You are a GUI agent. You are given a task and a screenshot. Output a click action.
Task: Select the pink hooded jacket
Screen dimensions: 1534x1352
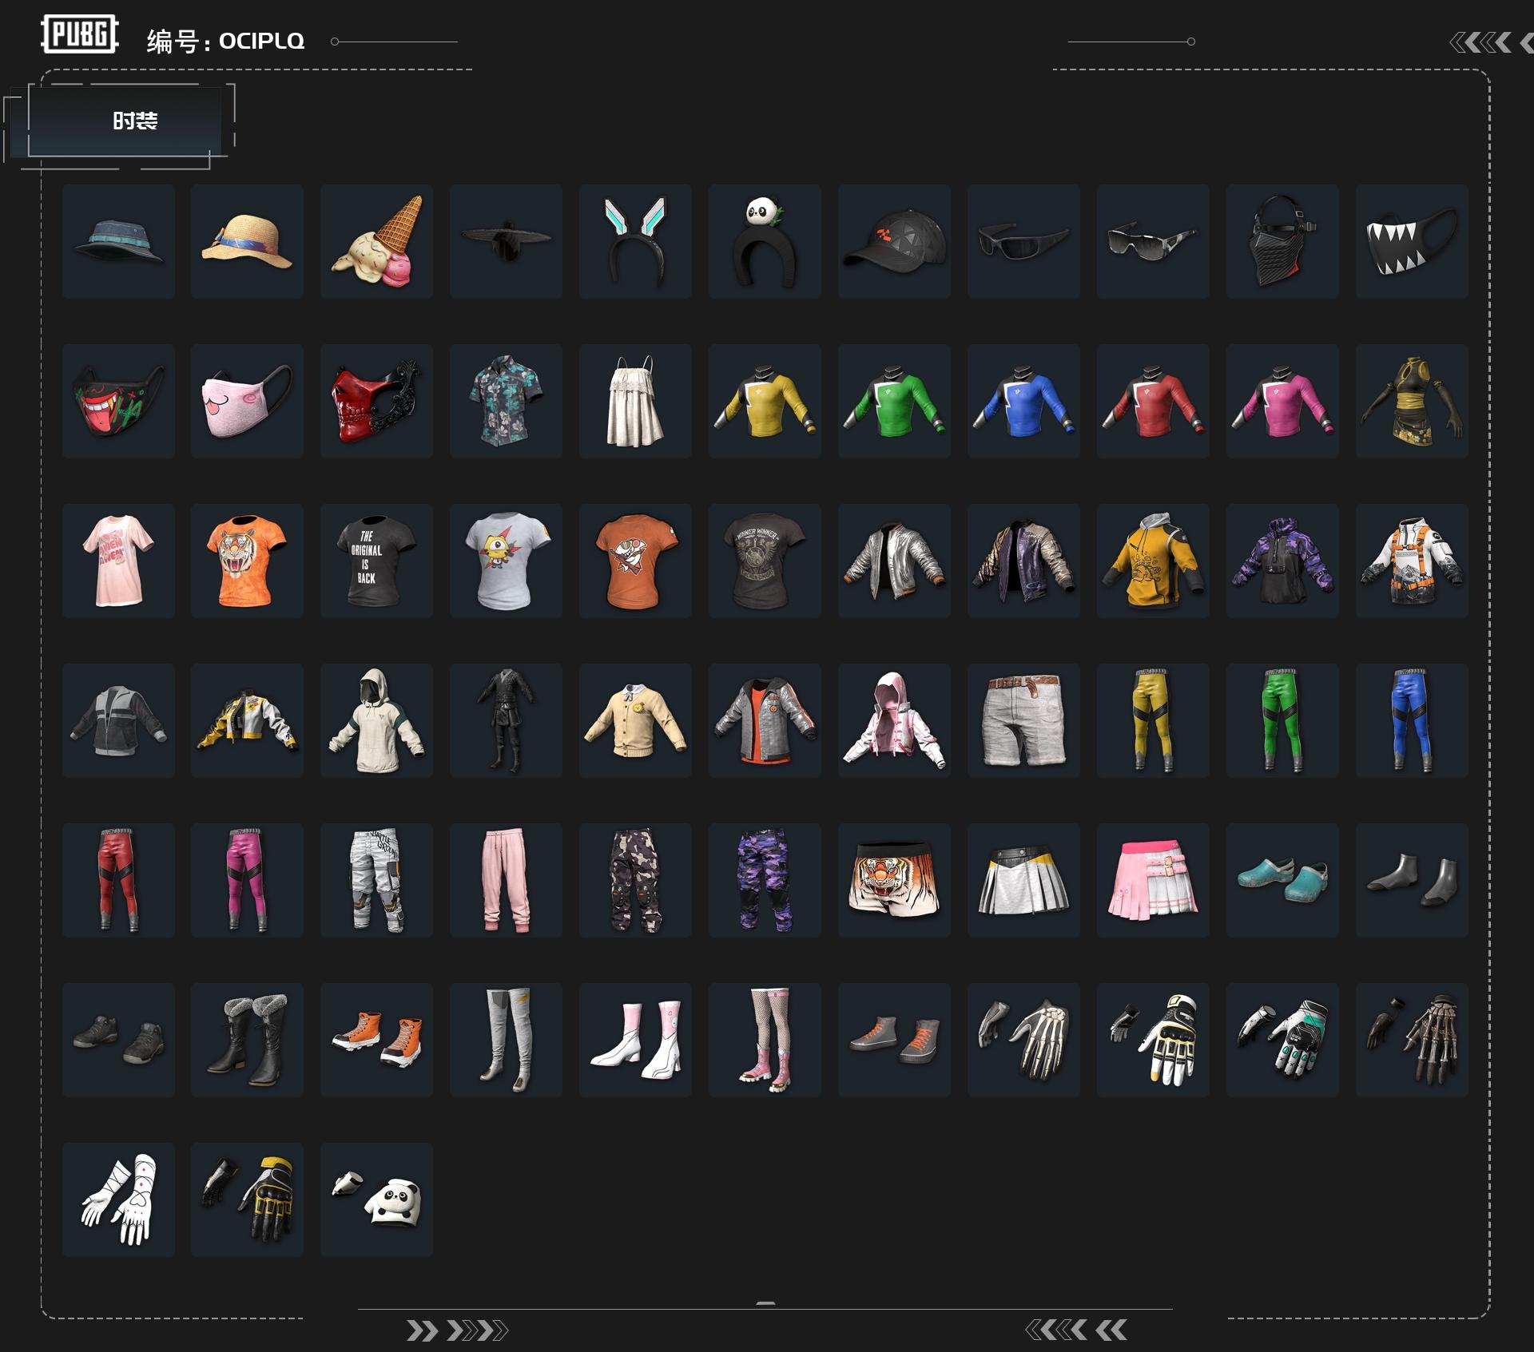tap(894, 720)
